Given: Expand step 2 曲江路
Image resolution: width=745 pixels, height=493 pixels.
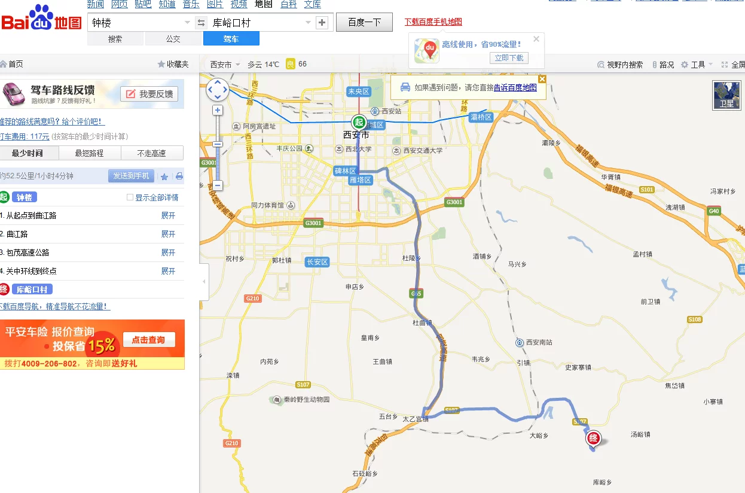Looking at the screenshot, I should point(168,234).
